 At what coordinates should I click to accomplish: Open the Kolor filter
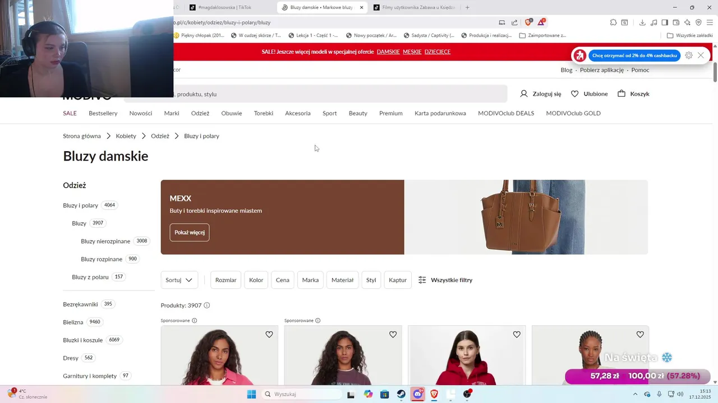(256, 280)
